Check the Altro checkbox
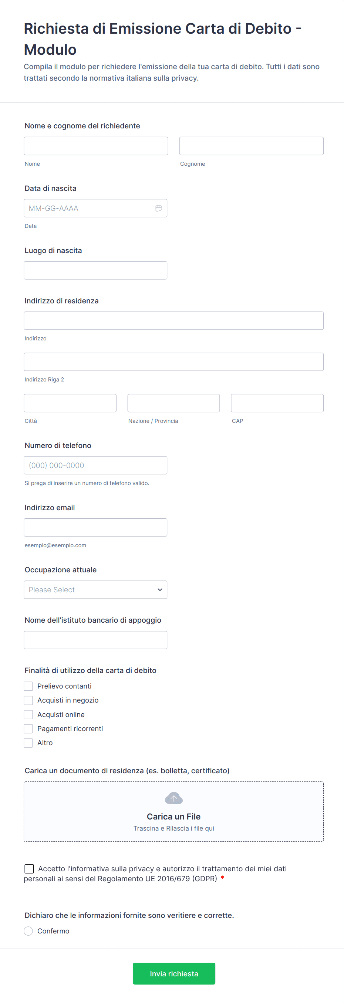Viewport: 344px width, 1003px height. pyautogui.click(x=28, y=743)
